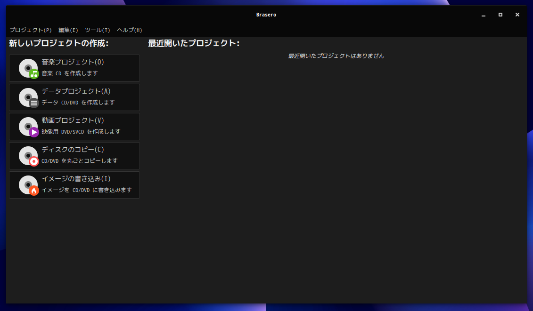Start ディスクのコピー via its disc icon
This screenshot has height=311, width=533.
tap(29, 156)
